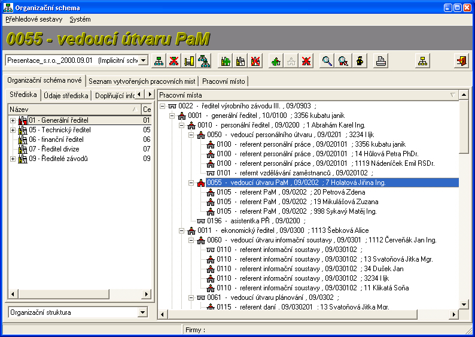Collapse the 0050 vedoucí personálního útvaru node

point(191,135)
